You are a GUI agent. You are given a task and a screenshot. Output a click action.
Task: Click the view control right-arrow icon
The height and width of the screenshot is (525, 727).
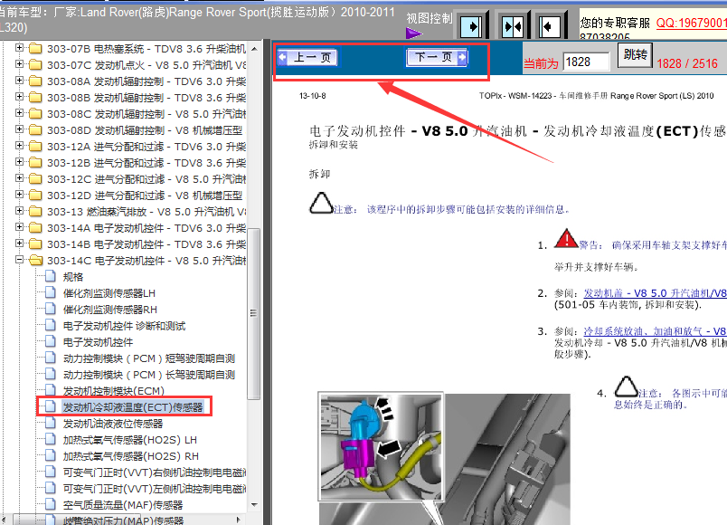[x=472, y=26]
